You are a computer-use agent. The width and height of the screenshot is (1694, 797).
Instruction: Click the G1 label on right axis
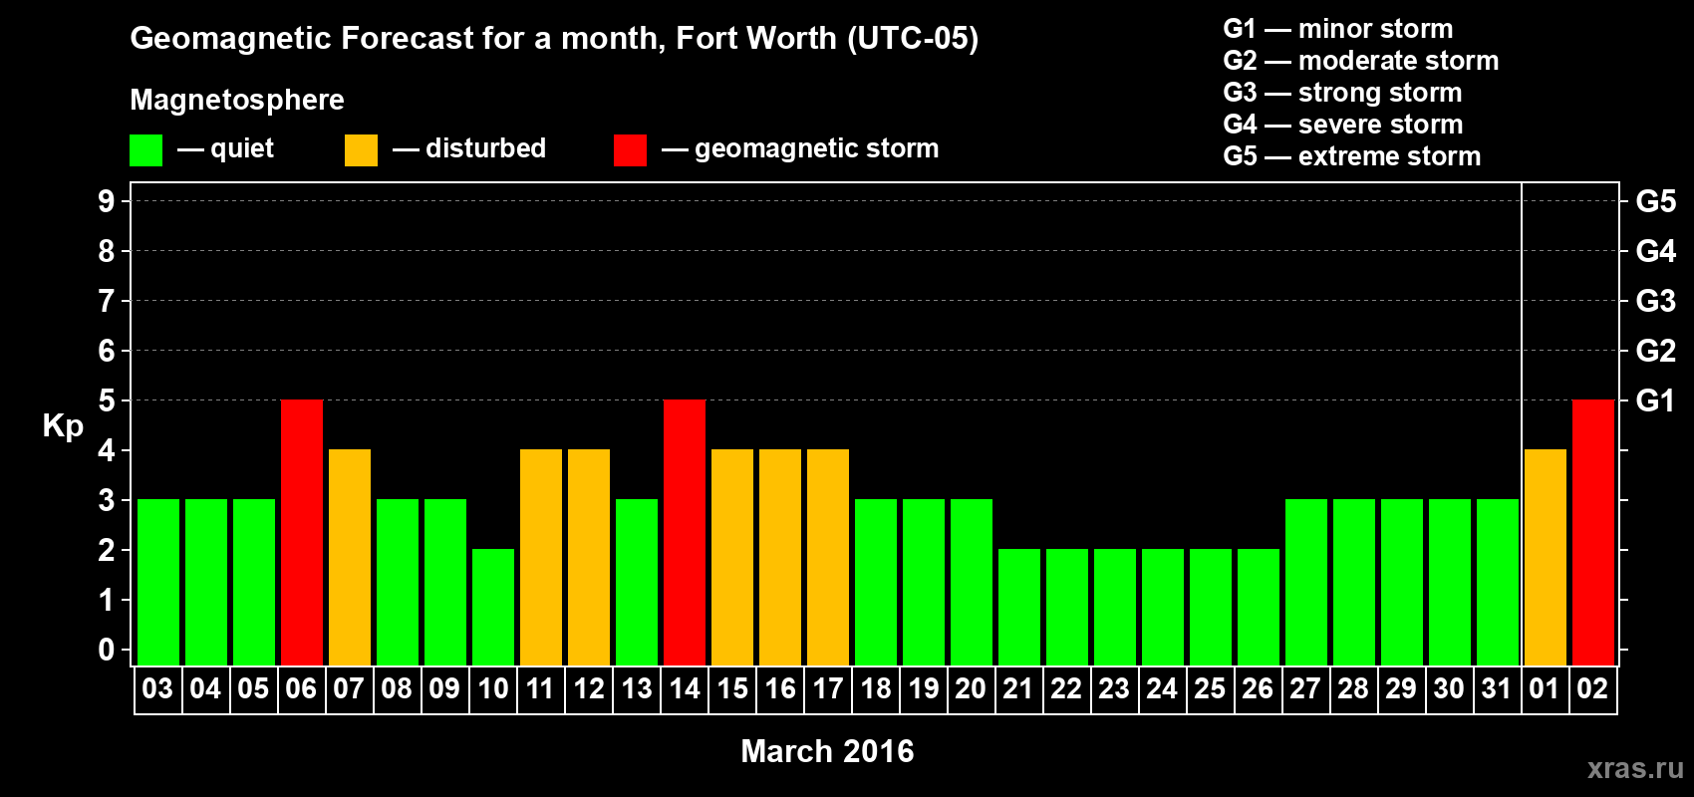pos(1655,400)
